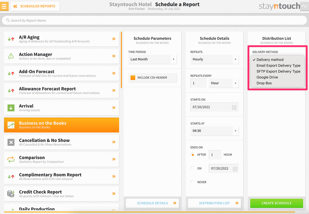Click the chevron arrow on Allowance Forecast row
Screen dimensions: 309x214
point(114,90)
